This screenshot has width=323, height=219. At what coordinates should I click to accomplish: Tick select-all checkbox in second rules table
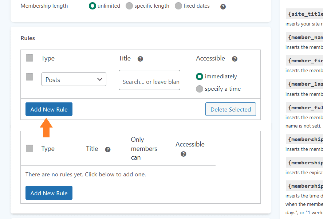click(29, 148)
